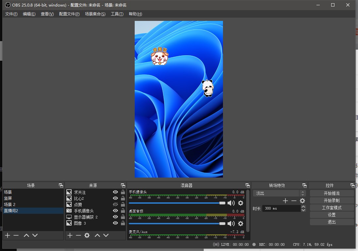Viewport: 358px width, 251px height.
Task: Toggle lock on 比心2 source
Action: (123, 198)
